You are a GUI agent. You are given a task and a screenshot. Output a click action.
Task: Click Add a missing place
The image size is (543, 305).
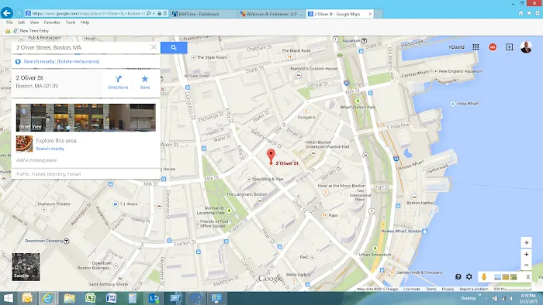pos(36,160)
